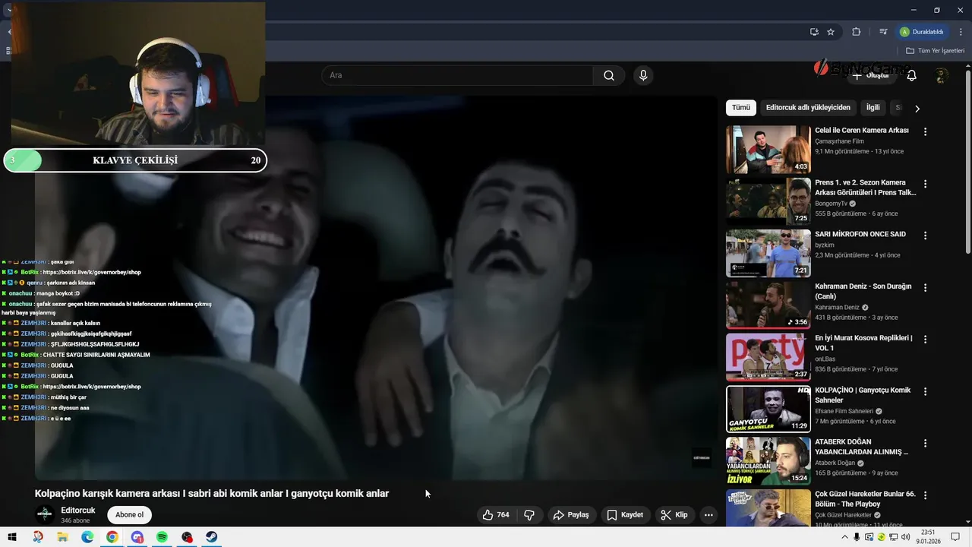Image resolution: width=972 pixels, height=547 pixels.
Task: Open KOLPAÇİNO Ganyotçu Komik Sahneler thumbnail
Action: (x=768, y=409)
